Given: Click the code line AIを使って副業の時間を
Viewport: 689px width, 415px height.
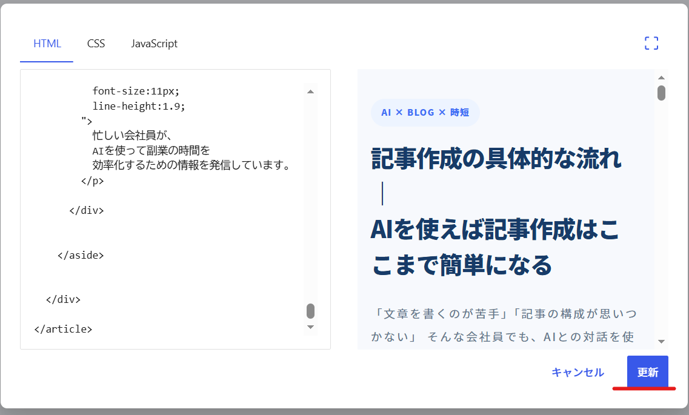Looking at the screenshot, I should point(151,151).
